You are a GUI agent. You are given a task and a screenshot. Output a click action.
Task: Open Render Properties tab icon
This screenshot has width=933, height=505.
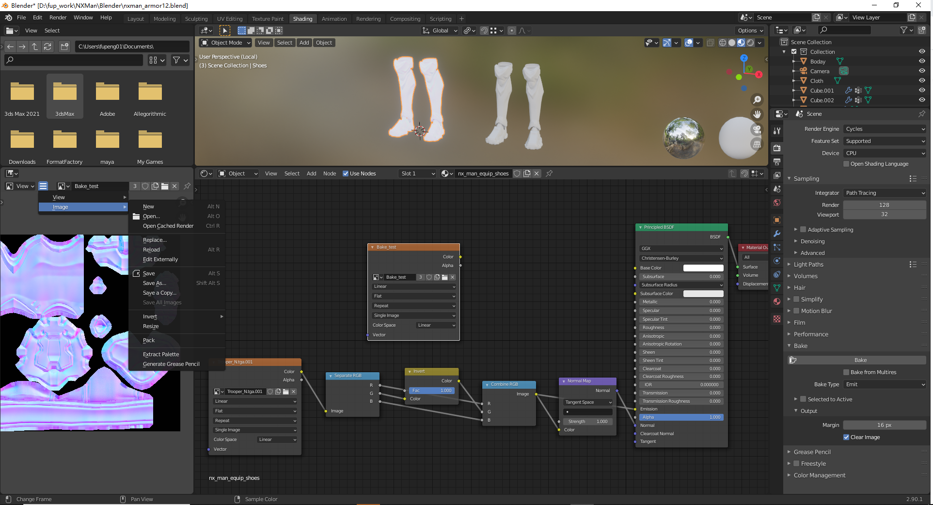777,148
